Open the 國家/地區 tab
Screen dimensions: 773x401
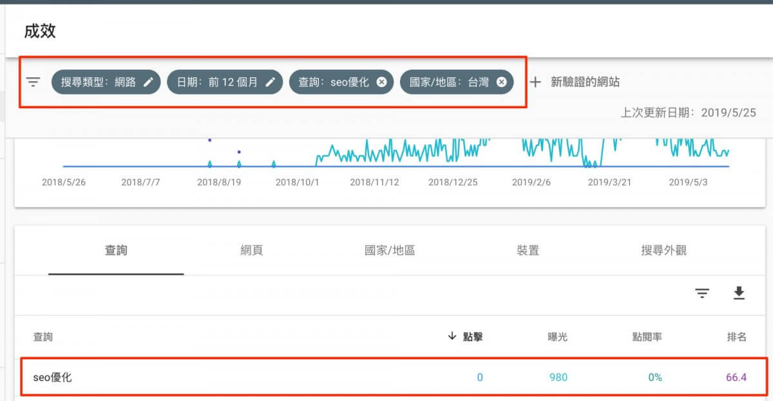pyautogui.click(x=390, y=250)
